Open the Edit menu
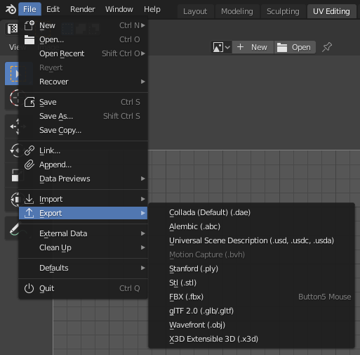Viewport: 360px width, 355px height. pyautogui.click(x=53, y=9)
